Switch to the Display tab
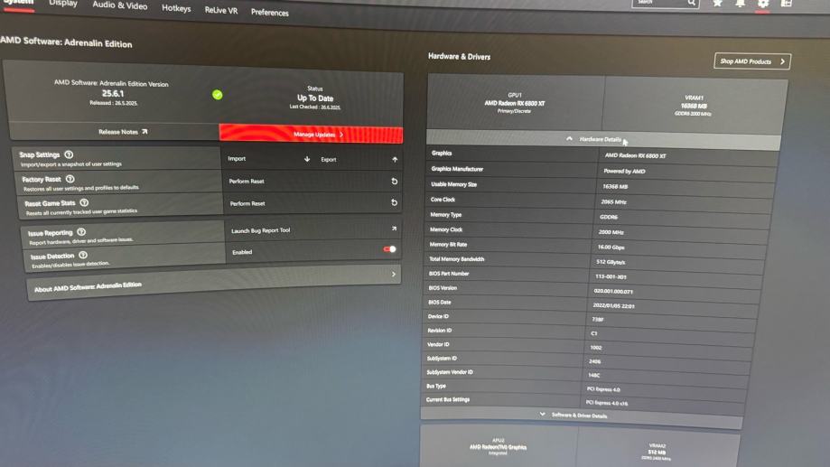Viewport: 830px width, 467px height. (63, 4)
